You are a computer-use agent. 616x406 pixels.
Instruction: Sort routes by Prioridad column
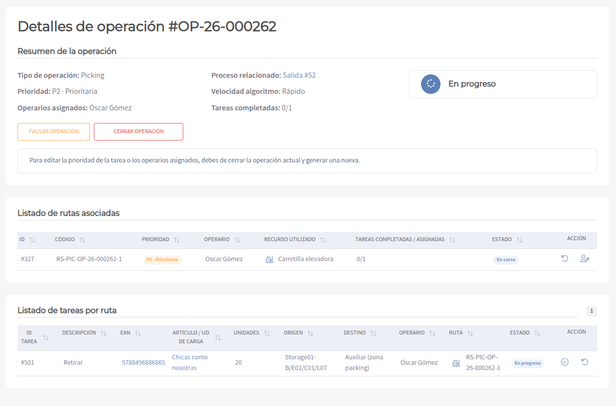tap(176, 240)
